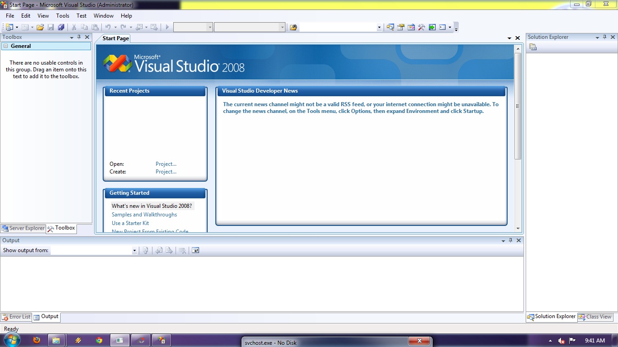Click the Find Message in Code output icon
618x347 pixels.
click(x=146, y=250)
